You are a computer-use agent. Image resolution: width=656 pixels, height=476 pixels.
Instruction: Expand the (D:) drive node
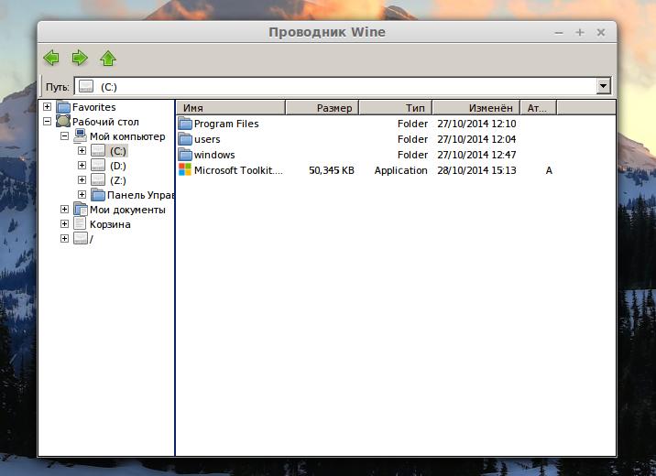pos(82,165)
